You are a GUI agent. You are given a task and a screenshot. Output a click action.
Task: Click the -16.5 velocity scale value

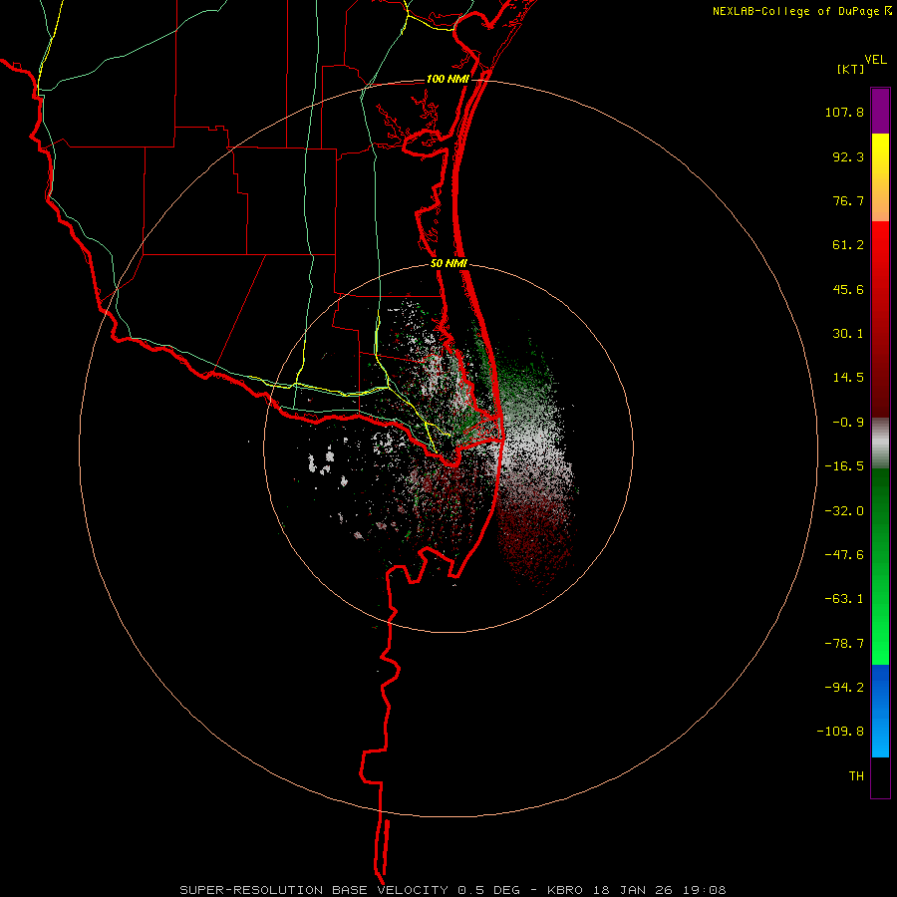(844, 466)
